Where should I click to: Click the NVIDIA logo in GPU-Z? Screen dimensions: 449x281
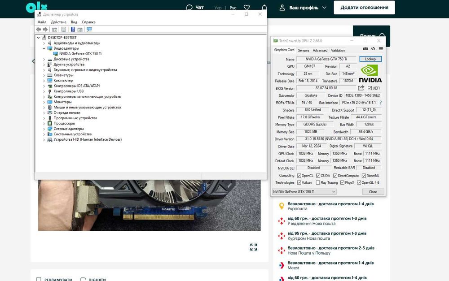pyautogui.click(x=370, y=74)
